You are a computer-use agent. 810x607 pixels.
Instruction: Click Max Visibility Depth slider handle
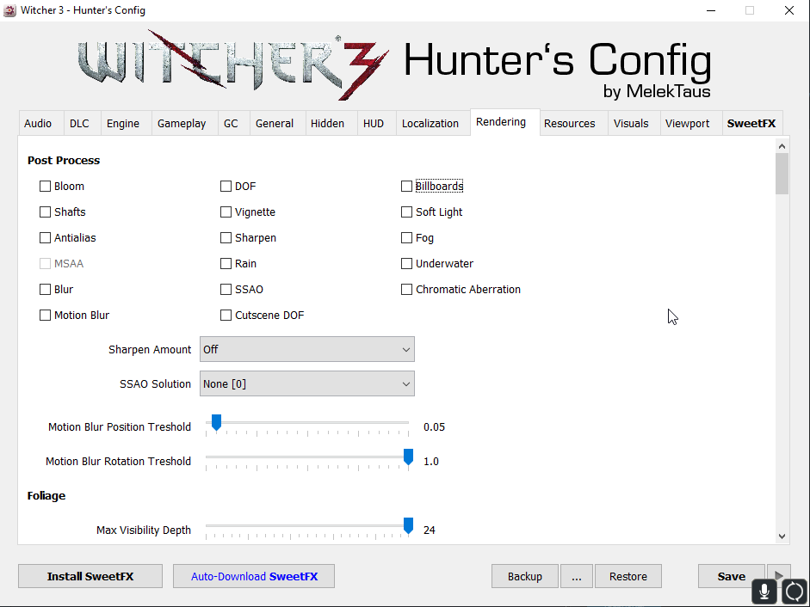tap(408, 525)
